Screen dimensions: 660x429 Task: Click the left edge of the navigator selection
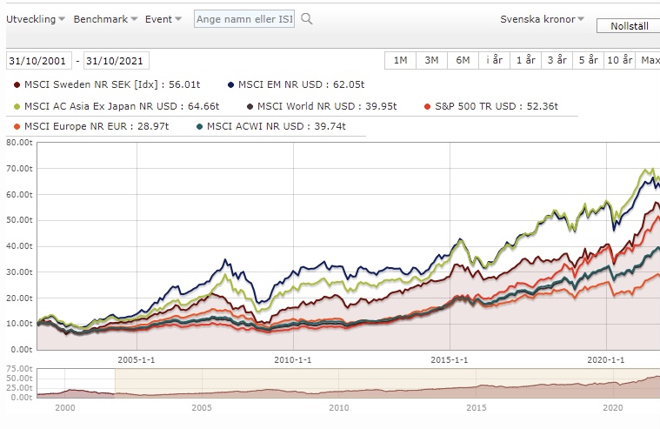[x=115, y=383]
